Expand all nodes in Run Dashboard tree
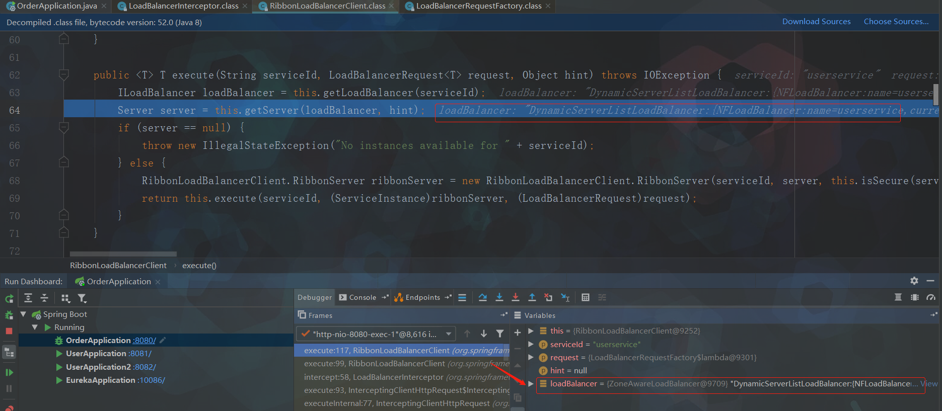 click(28, 298)
